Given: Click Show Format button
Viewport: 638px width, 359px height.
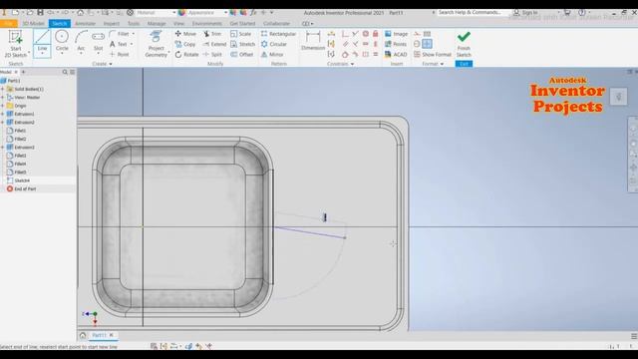Looking at the screenshot, I should click(433, 54).
